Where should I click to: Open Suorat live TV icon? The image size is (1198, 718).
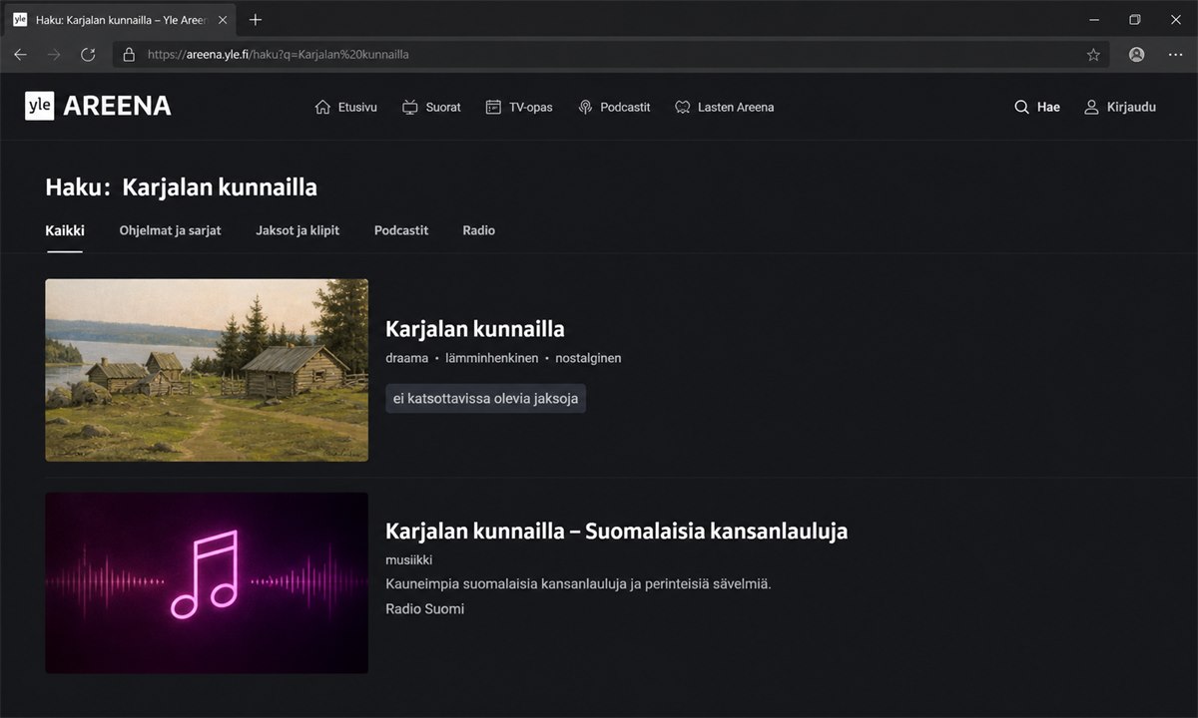410,107
